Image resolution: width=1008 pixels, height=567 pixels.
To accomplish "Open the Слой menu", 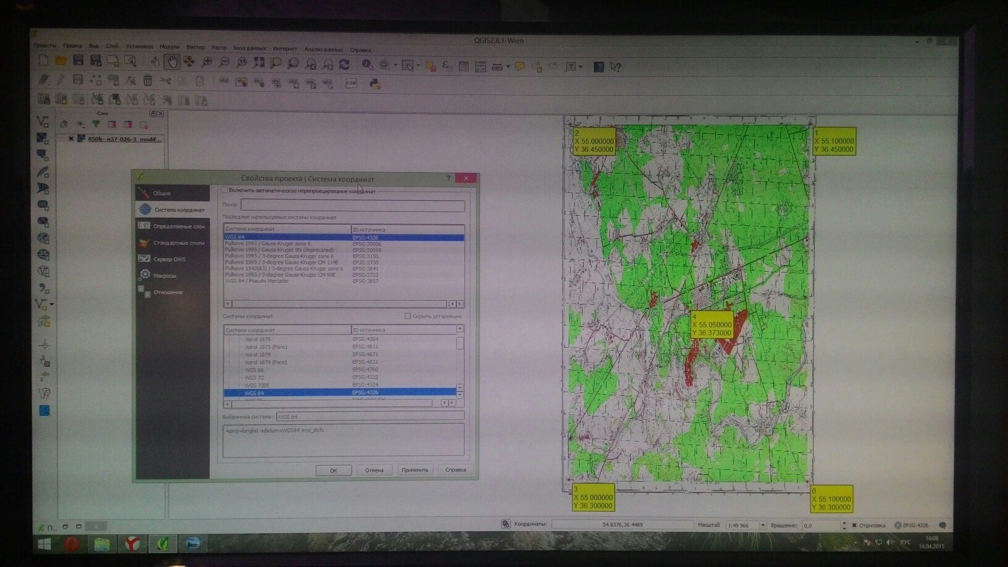I will [112, 46].
